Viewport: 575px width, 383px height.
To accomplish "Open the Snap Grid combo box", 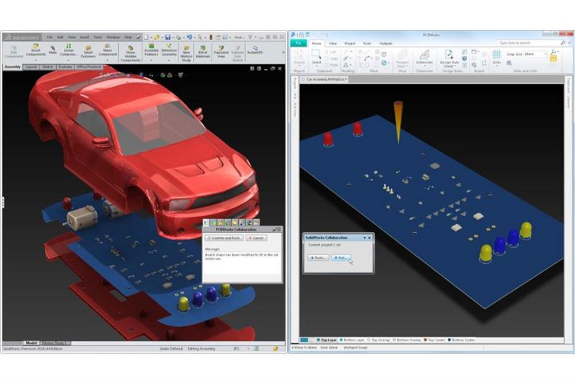I will [x=535, y=54].
